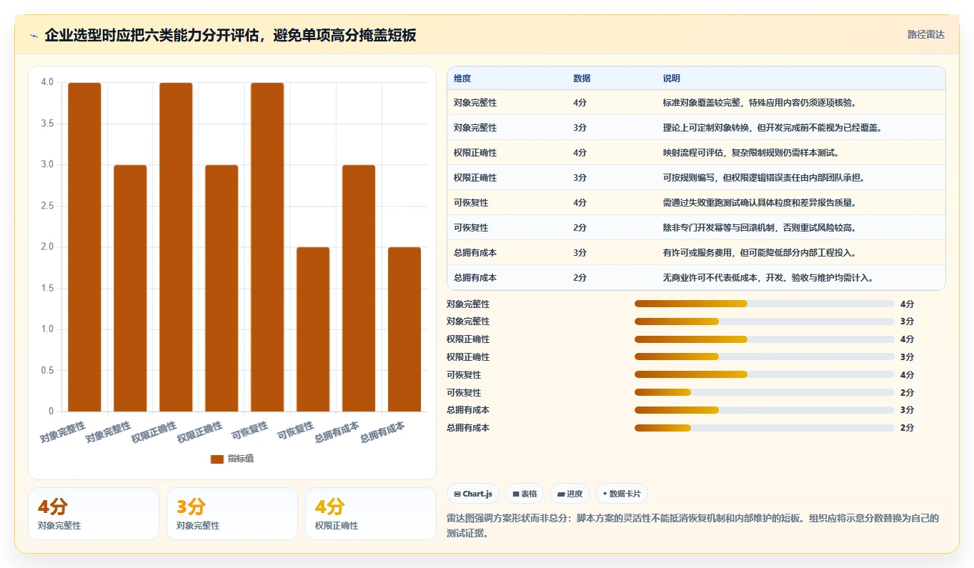
Task: Click the 4.0 y-axis label
Action: click(x=47, y=82)
